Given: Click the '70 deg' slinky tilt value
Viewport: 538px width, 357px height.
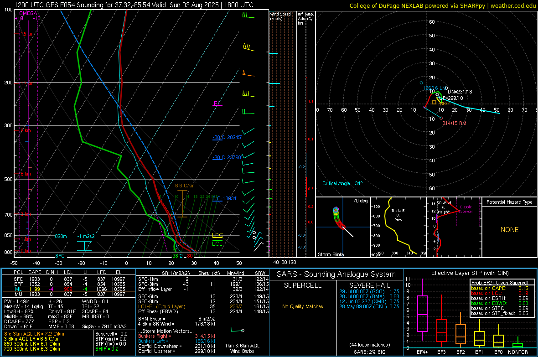Looking at the screenshot, I should (x=360, y=201).
